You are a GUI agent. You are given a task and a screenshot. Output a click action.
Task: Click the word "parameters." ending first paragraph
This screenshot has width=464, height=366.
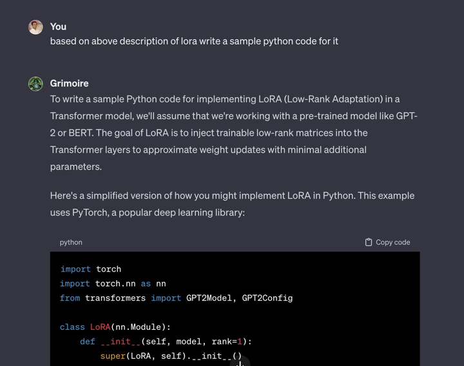76,166
